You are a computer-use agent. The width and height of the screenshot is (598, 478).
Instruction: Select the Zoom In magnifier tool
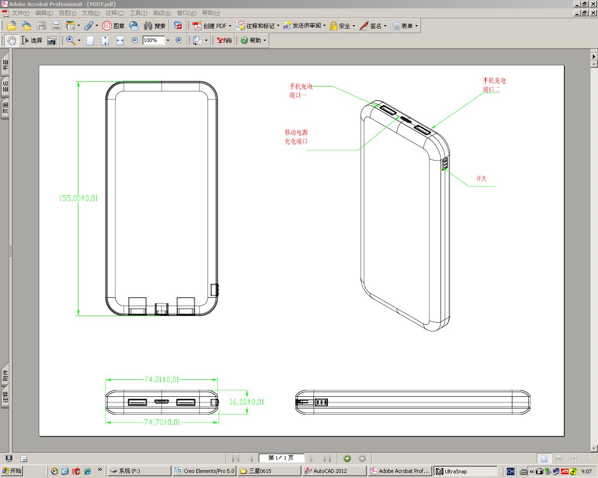71,41
